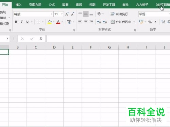Toggle underline formatting
Viewport: 170px width, 127px height.
click(27, 22)
